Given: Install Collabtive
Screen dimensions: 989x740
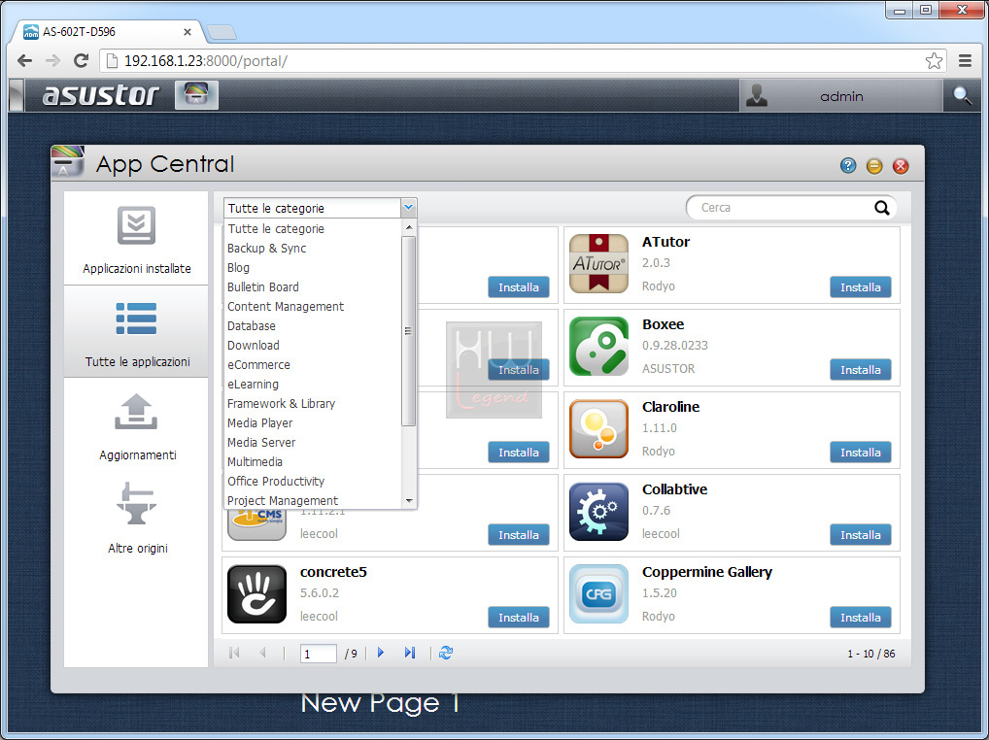Looking at the screenshot, I should click(861, 535).
